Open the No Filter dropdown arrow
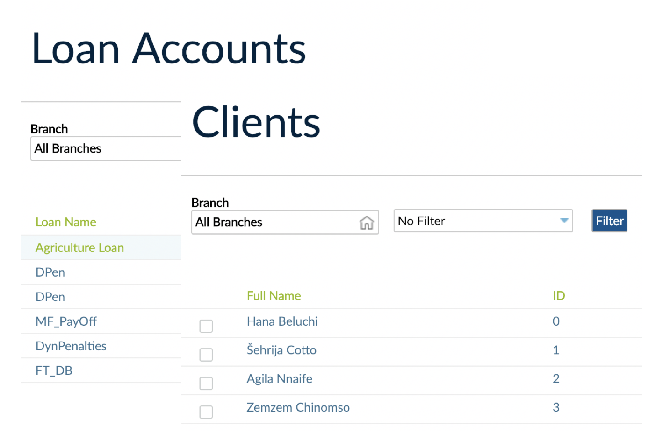Viewport: 663px width, 447px height. tap(564, 221)
